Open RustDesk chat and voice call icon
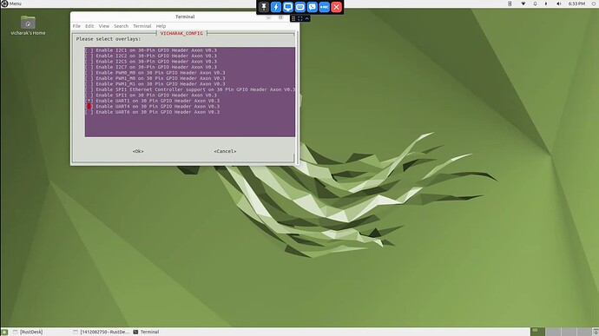 tap(313, 7)
